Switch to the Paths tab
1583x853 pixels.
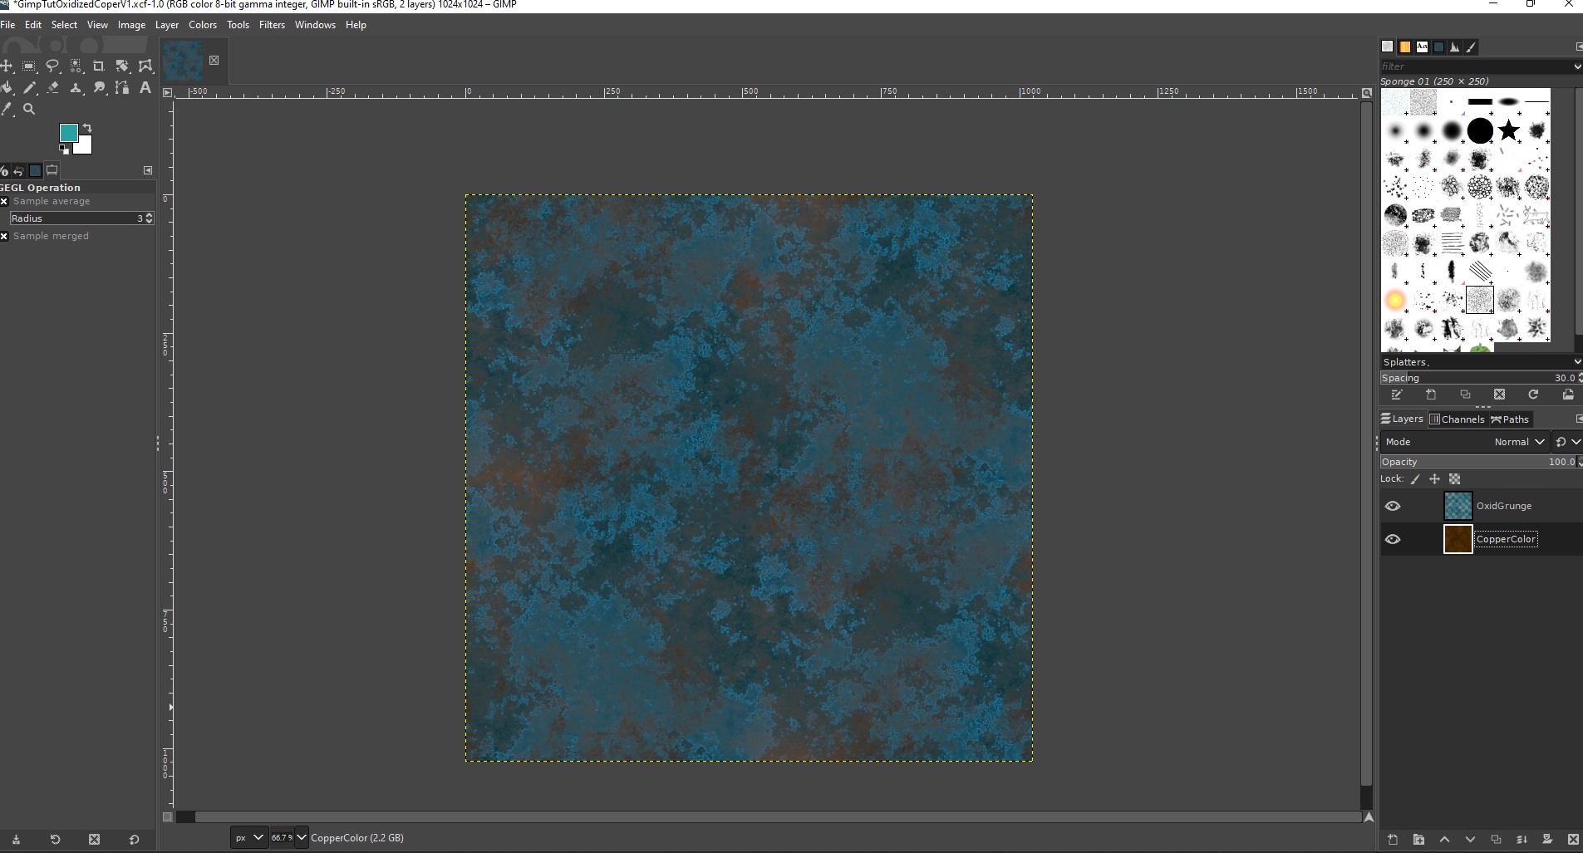coord(1510,419)
